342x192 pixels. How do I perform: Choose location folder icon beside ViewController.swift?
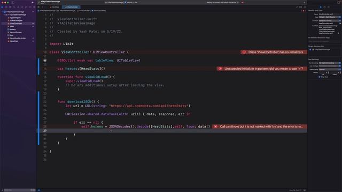pos(340,23)
